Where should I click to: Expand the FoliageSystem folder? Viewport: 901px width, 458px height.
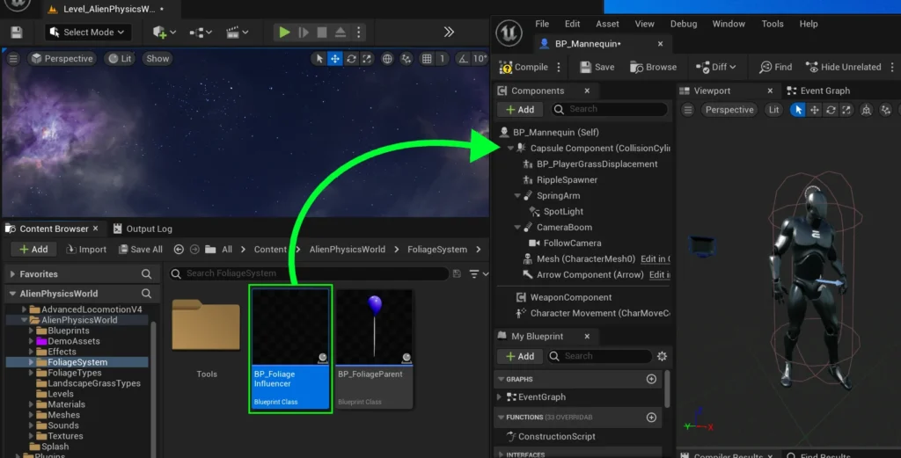(32, 362)
